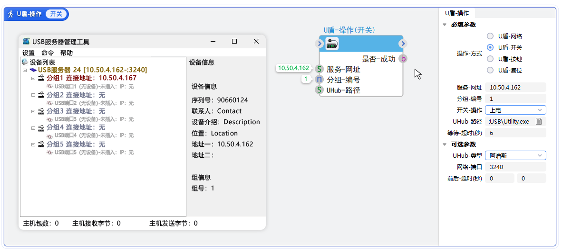Click the 是否-成功 boolean output port
The image size is (562, 252).
click(x=403, y=59)
